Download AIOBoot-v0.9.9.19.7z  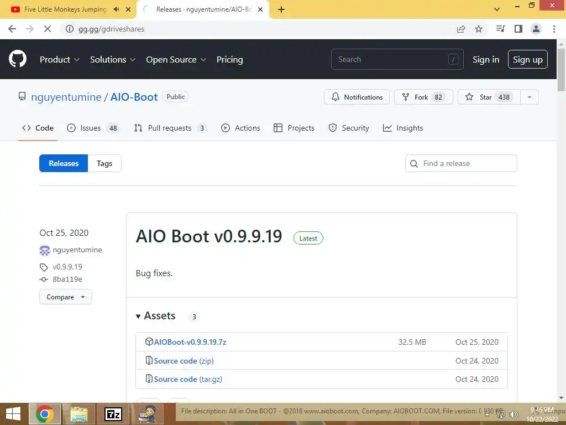point(190,342)
